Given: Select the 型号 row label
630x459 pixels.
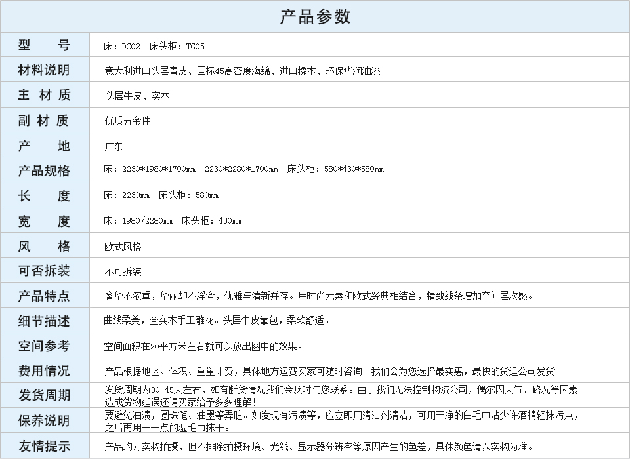Looking at the screenshot, I should click(44, 45).
